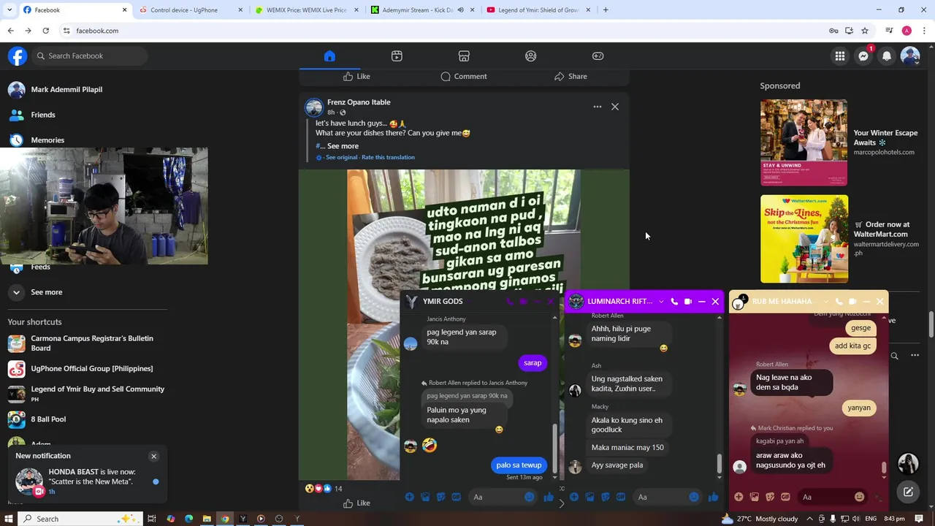The width and height of the screenshot is (935, 526).
Task: Dismiss the New notification popup
Action: (153, 457)
